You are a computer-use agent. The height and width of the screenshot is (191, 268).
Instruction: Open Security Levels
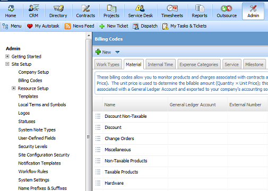(33, 146)
